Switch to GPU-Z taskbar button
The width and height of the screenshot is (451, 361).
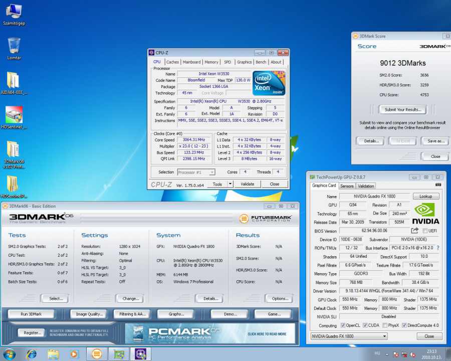click(x=119, y=354)
